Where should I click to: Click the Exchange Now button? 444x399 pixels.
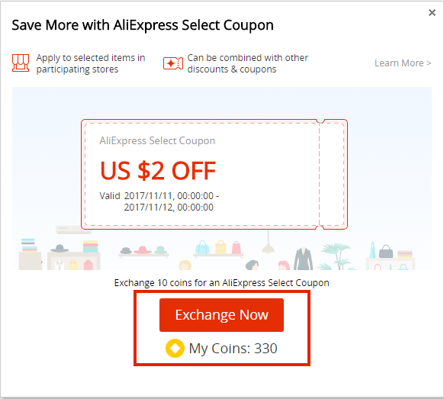coord(221,314)
